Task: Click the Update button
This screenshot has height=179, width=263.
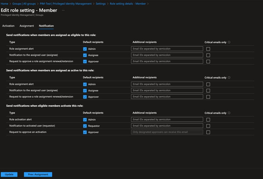Action: coord(9,174)
